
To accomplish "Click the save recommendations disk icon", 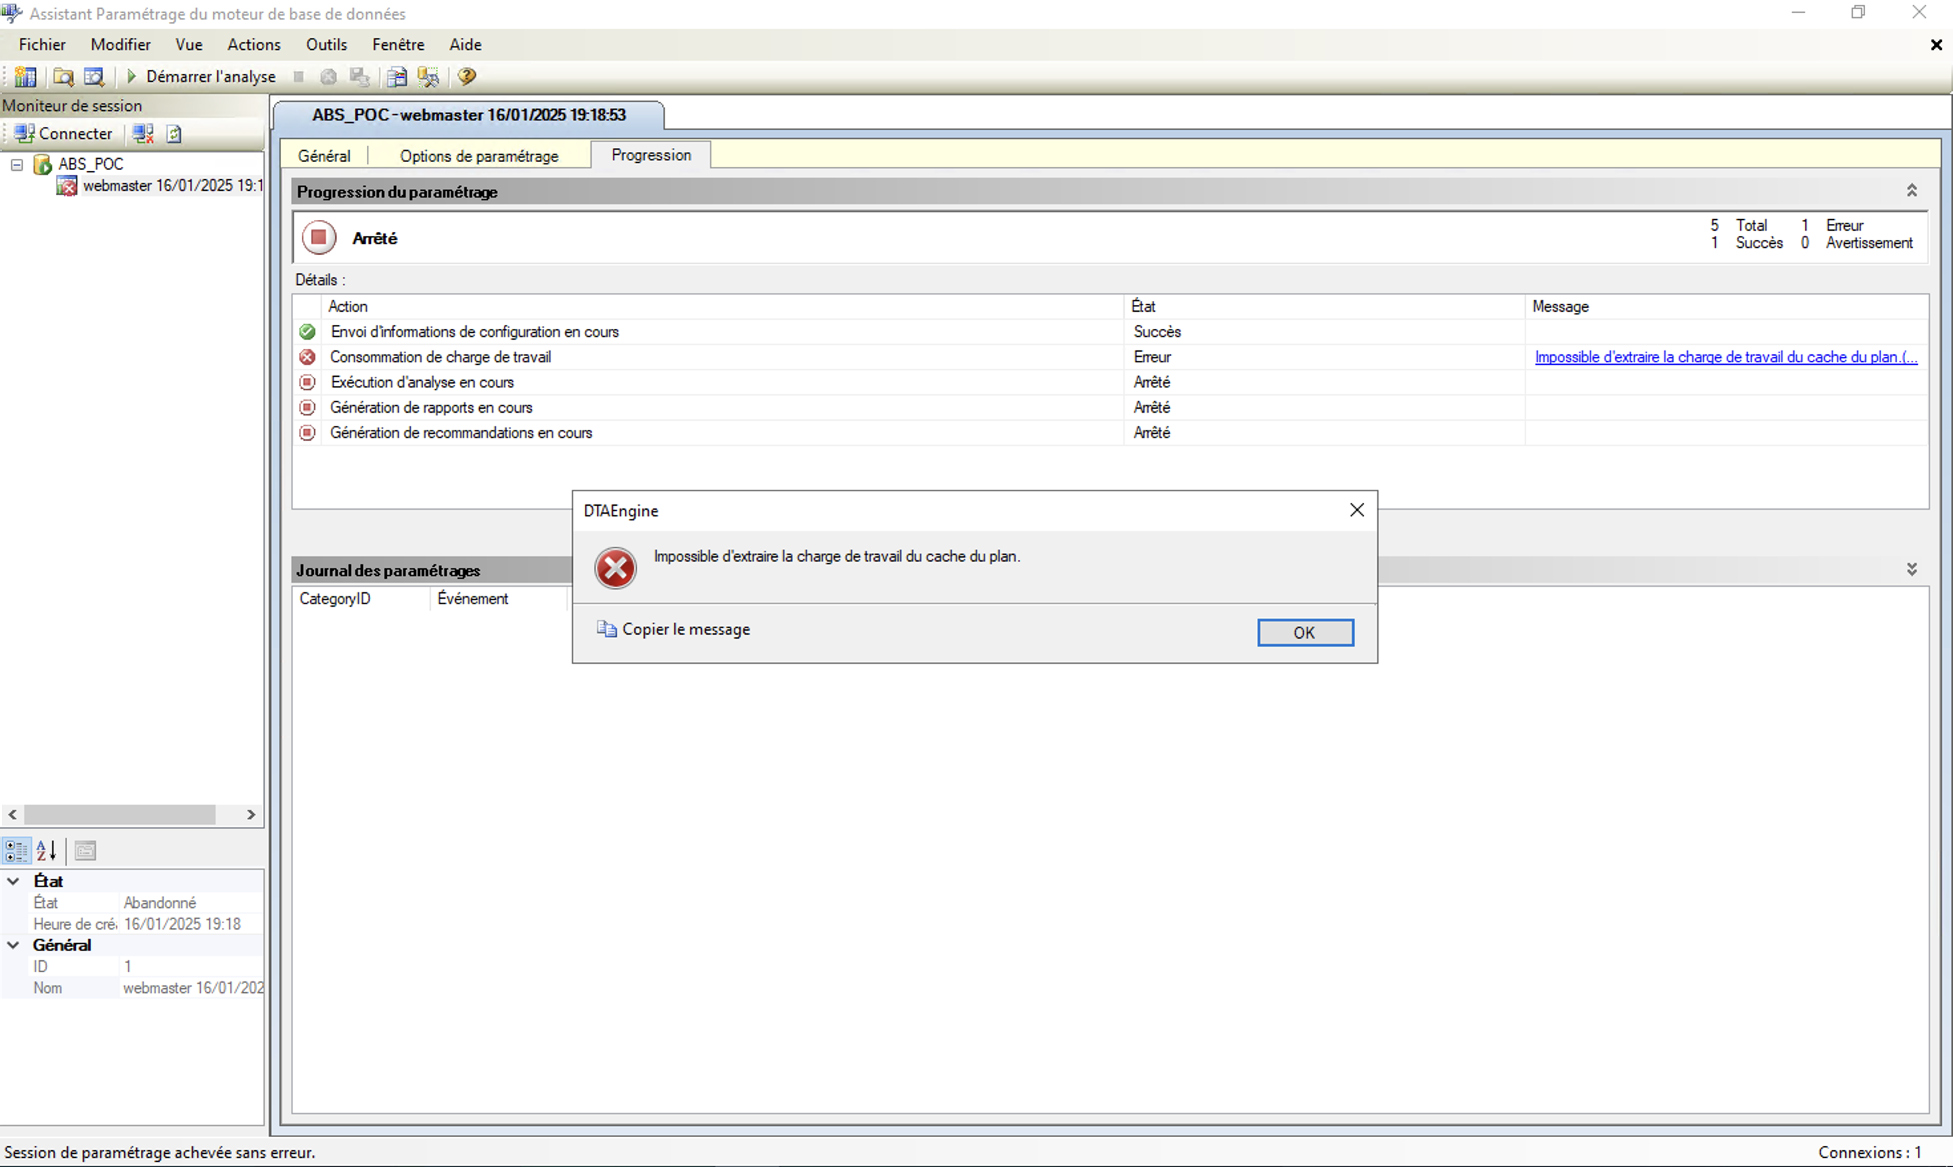I will click(x=360, y=76).
